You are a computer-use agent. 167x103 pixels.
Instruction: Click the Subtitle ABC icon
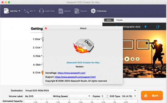tap(61, 11)
